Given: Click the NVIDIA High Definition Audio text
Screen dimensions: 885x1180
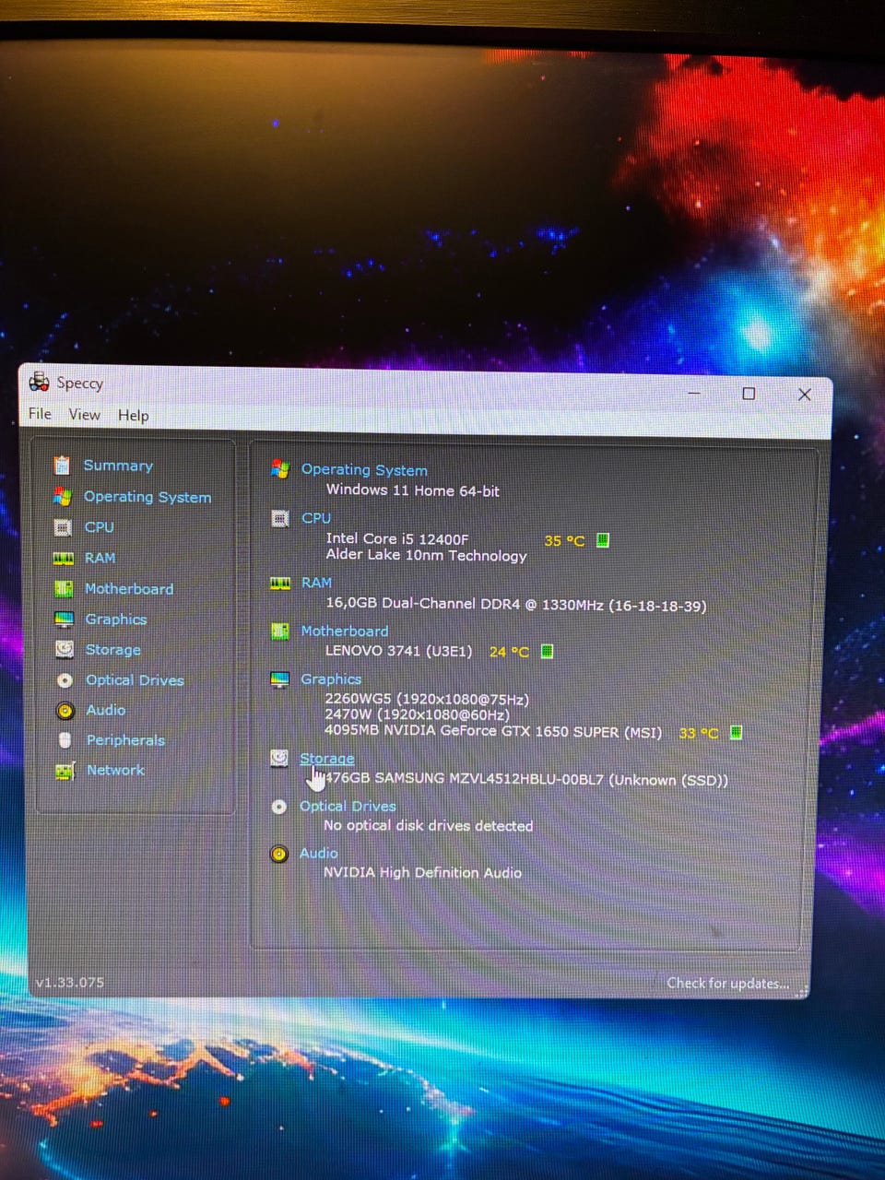Looking at the screenshot, I should pyautogui.click(x=422, y=872).
